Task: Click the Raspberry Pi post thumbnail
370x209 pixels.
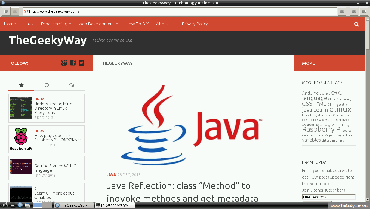Action: (x=21, y=139)
